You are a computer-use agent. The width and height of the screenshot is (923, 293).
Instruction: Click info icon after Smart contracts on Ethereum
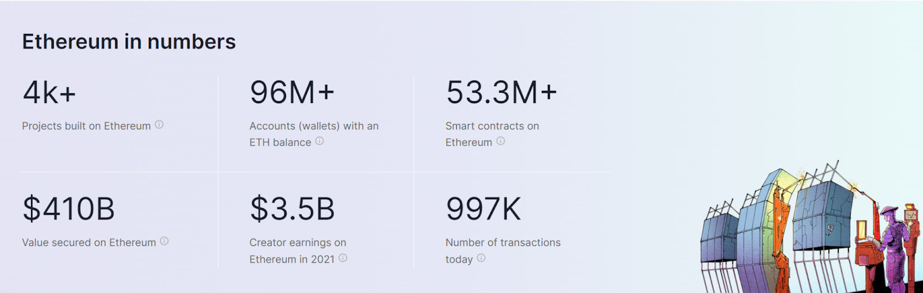[x=501, y=141]
